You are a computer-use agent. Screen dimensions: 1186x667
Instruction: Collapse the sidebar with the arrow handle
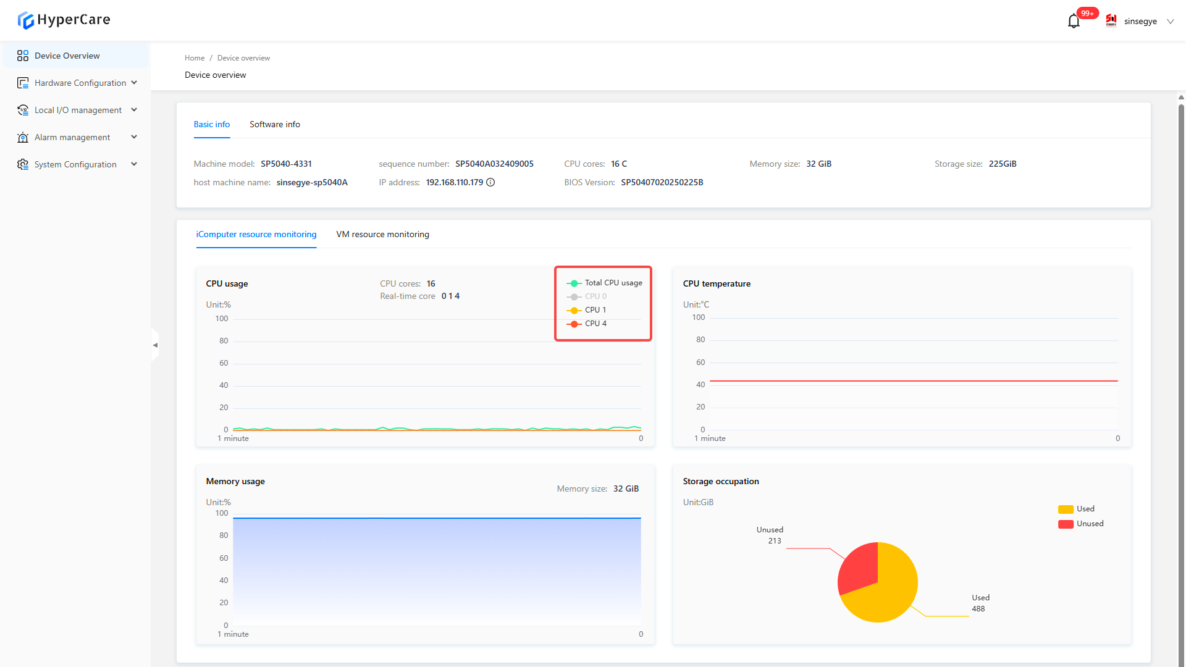pos(155,345)
